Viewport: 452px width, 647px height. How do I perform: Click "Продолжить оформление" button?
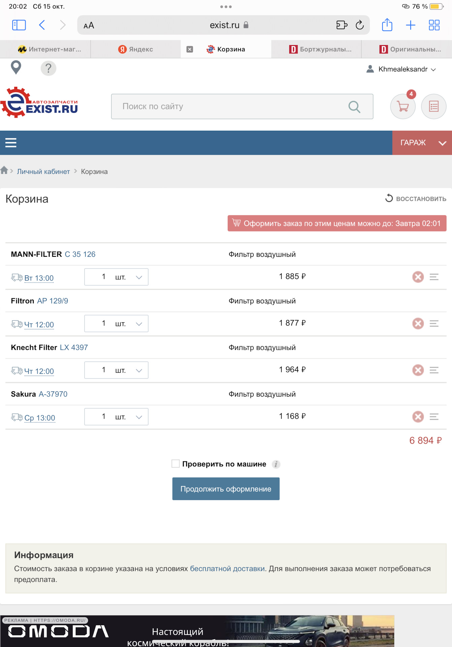click(226, 489)
